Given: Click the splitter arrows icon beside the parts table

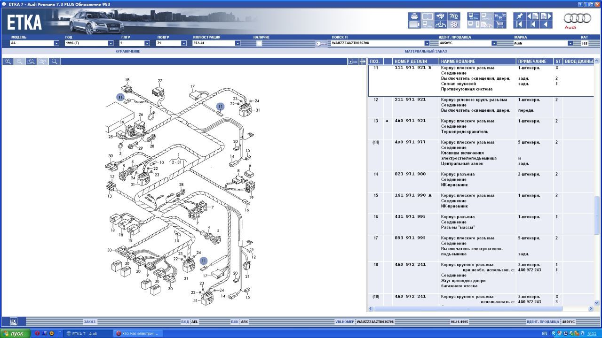Looking at the screenshot, I should pyautogui.click(x=363, y=61).
